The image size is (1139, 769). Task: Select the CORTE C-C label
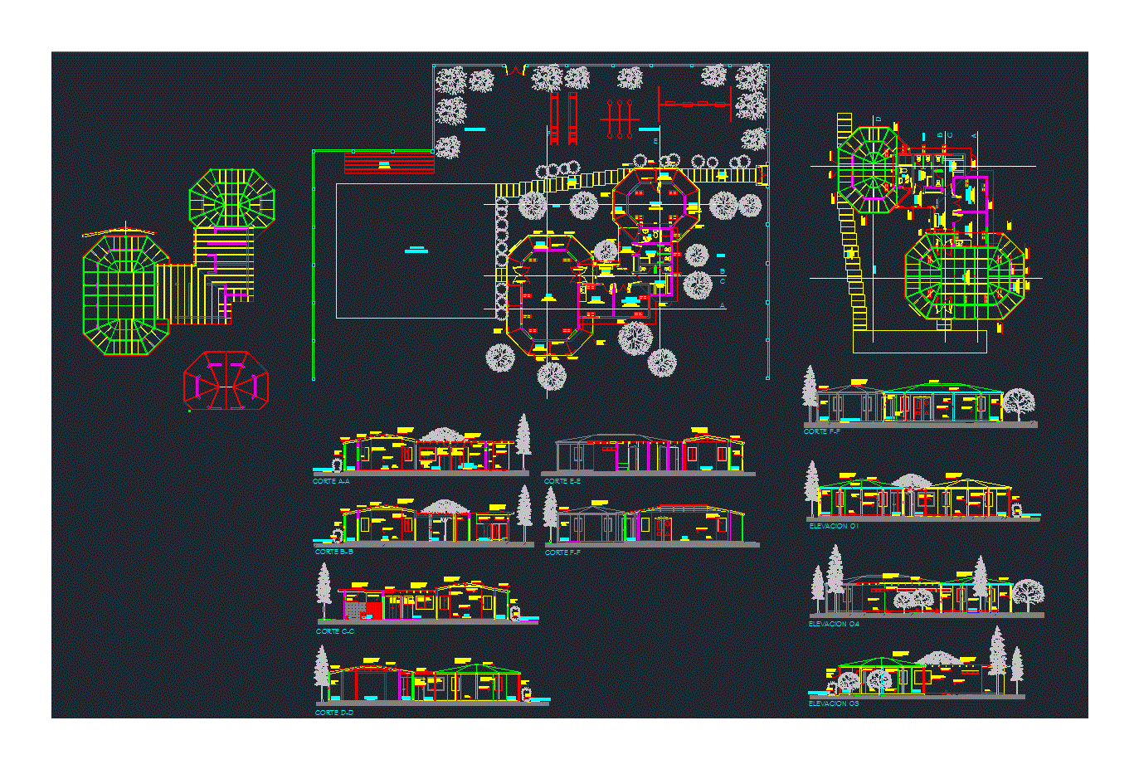click(335, 631)
